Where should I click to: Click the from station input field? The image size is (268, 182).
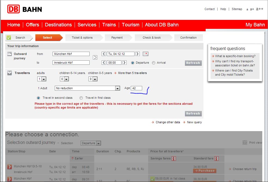coord(71,54)
